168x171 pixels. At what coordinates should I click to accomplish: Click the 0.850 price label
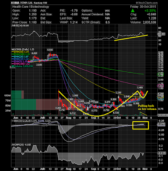(58, 108)
